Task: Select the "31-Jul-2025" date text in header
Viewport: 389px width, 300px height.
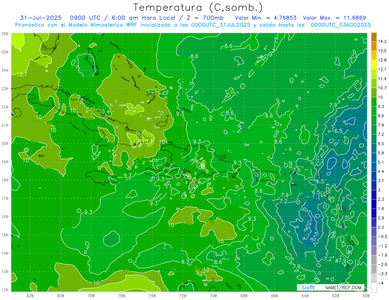Action: pos(40,18)
